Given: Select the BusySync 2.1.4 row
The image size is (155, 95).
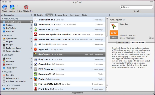Looking at the screenshot, I should pos(69,59).
